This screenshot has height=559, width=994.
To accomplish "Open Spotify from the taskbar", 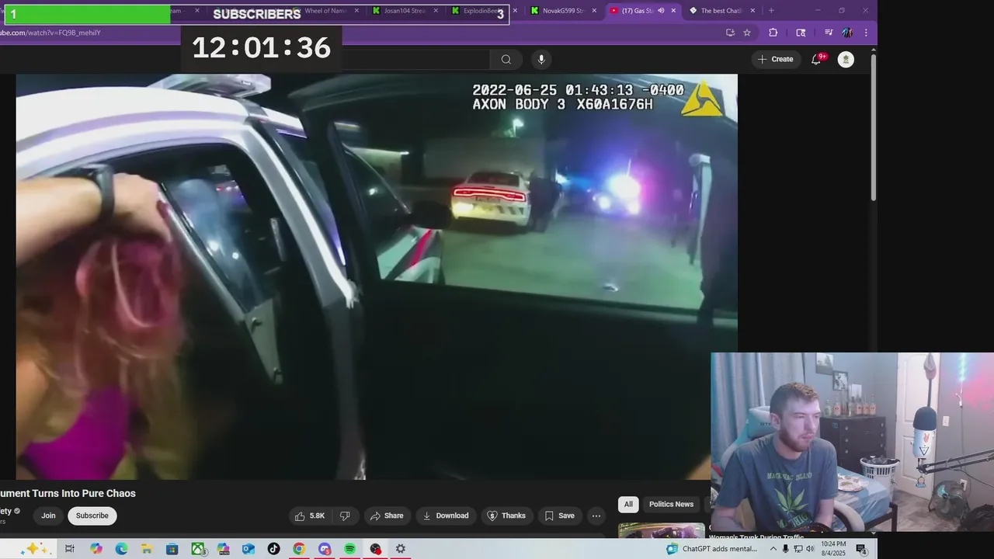I will pos(350,549).
